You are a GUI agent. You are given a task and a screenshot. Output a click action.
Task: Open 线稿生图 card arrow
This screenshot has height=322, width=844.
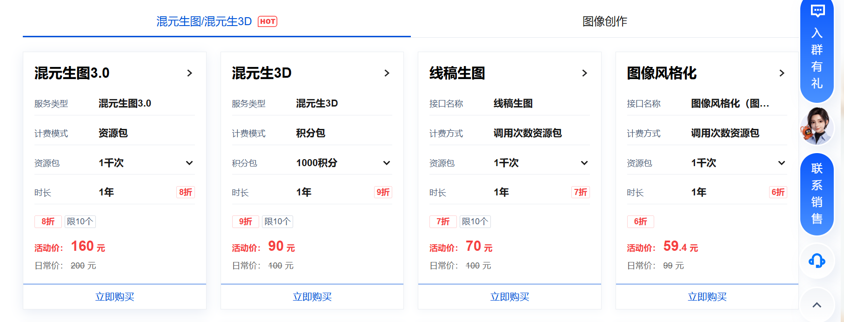point(584,73)
